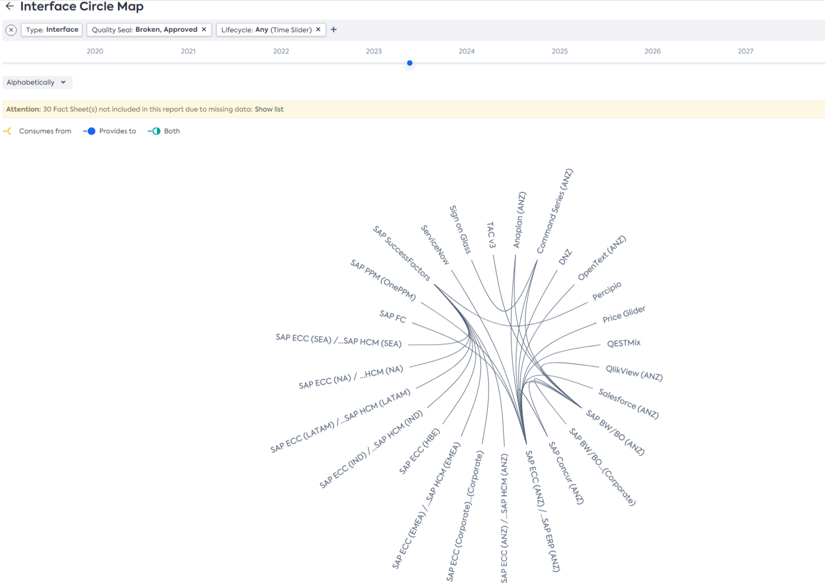Screen dimensions: 825x587
Task: Open the Type: Interface filter
Action: coord(52,29)
